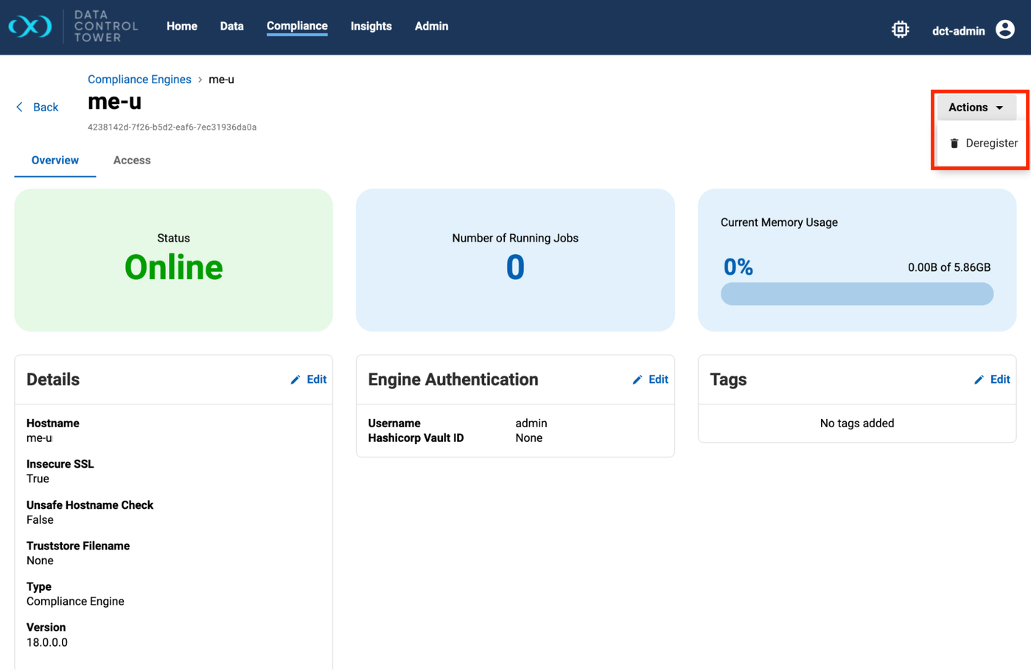1031x671 pixels.
Task: Select Deregister from the Actions menu
Action: [x=990, y=144]
